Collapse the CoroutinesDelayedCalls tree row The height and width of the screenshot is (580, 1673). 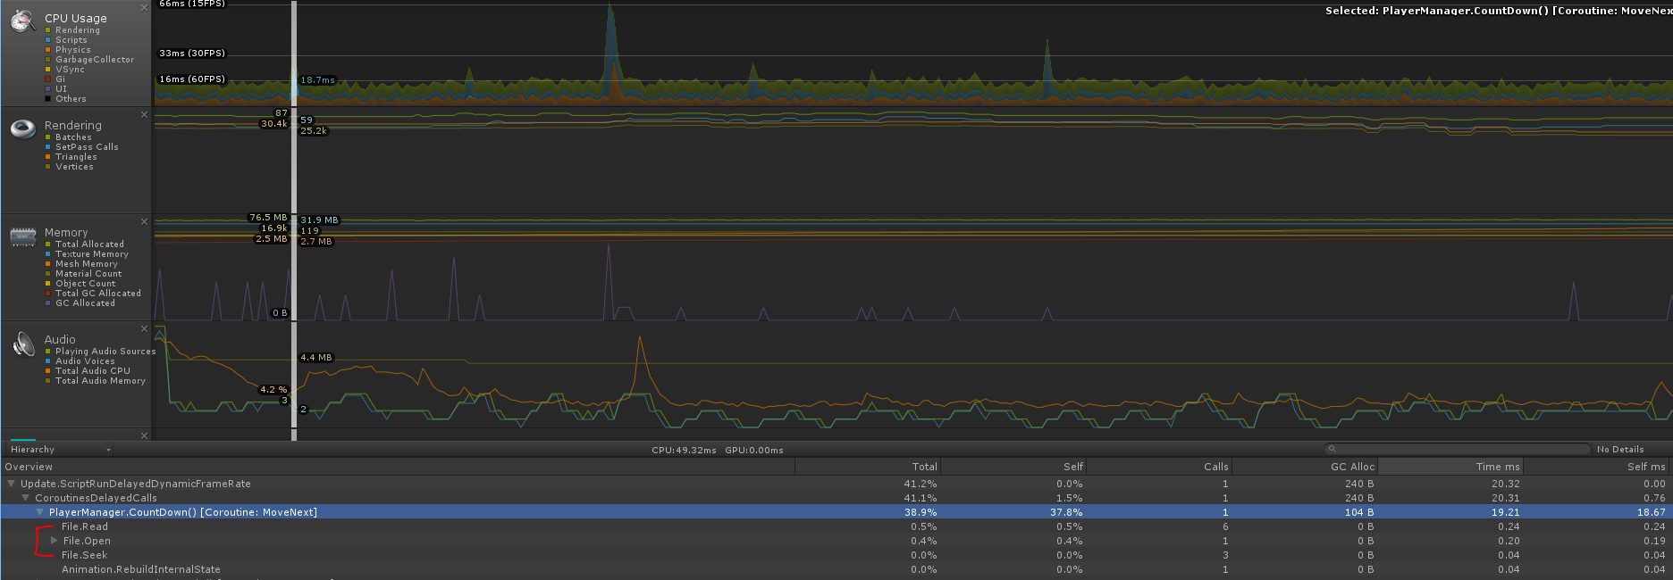(x=26, y=498)
